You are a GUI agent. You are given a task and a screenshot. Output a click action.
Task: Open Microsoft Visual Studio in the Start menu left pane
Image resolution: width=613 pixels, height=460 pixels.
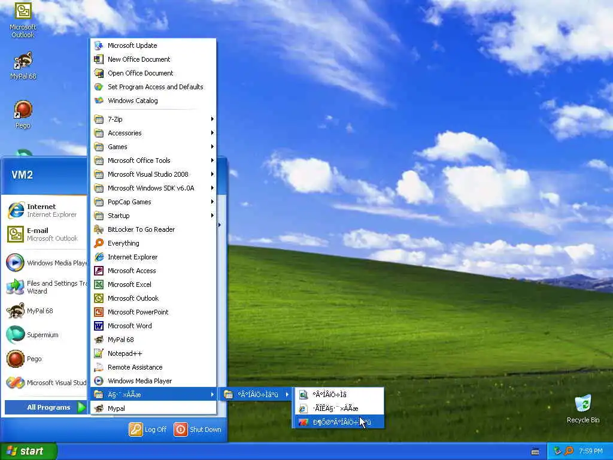(x=45, y=383)
